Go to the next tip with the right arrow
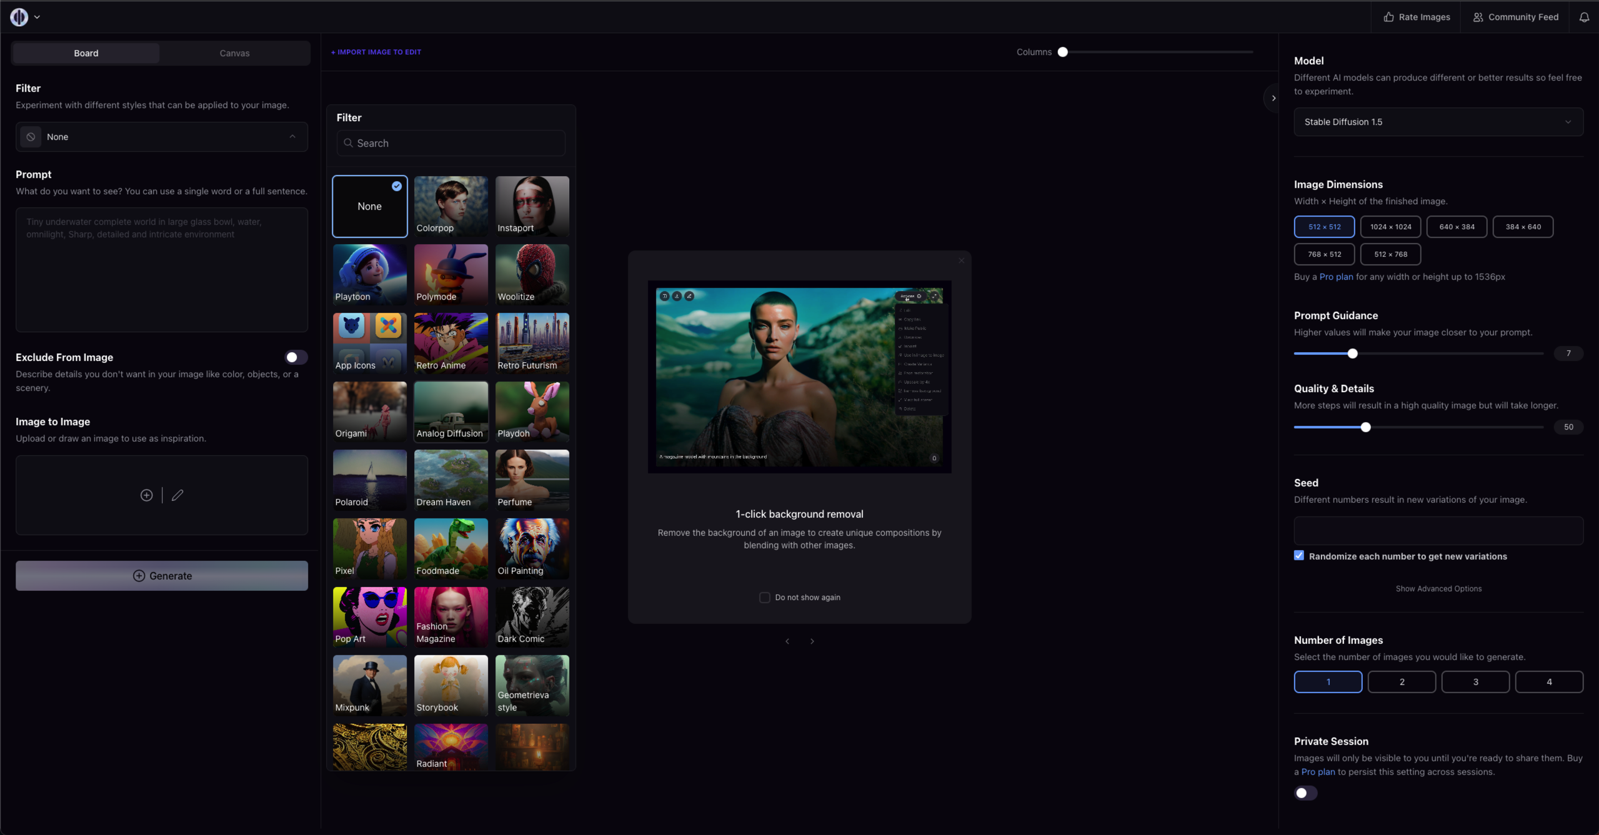This screenshot has height=835, width=1599. [x=812, y=641]
